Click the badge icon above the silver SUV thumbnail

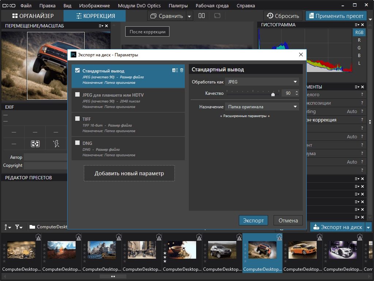click(x=239, y=237)
